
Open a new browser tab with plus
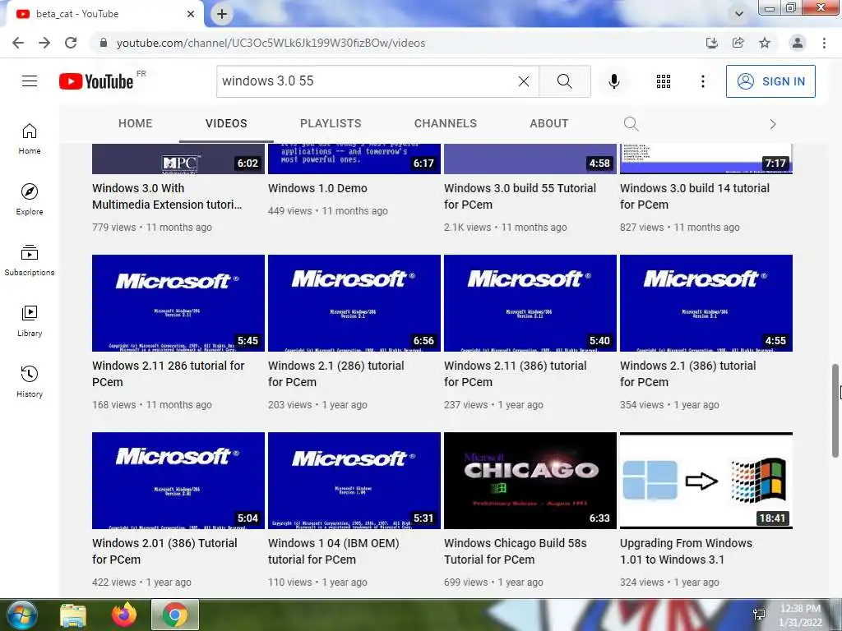click(x=222, y=14)
